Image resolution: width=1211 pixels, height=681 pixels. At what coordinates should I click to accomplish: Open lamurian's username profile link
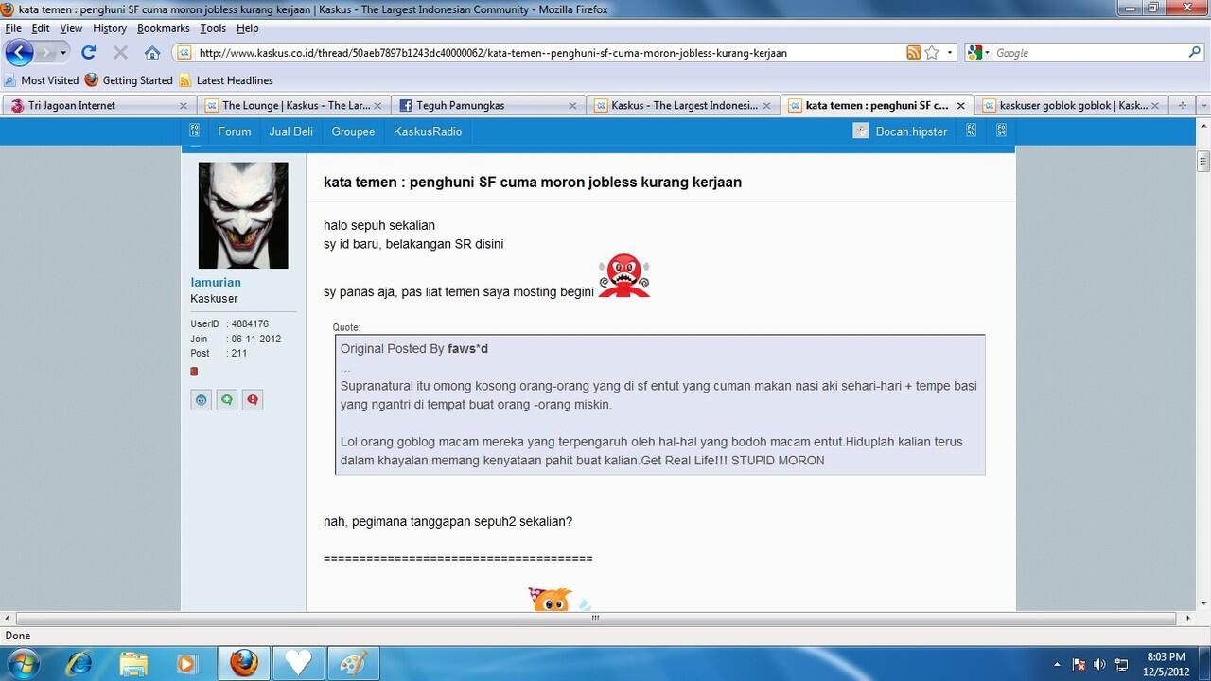coord(216,282)
